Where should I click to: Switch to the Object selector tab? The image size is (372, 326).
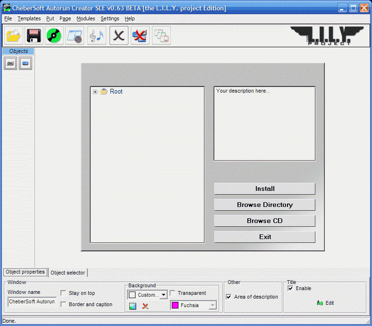point(68,273)
